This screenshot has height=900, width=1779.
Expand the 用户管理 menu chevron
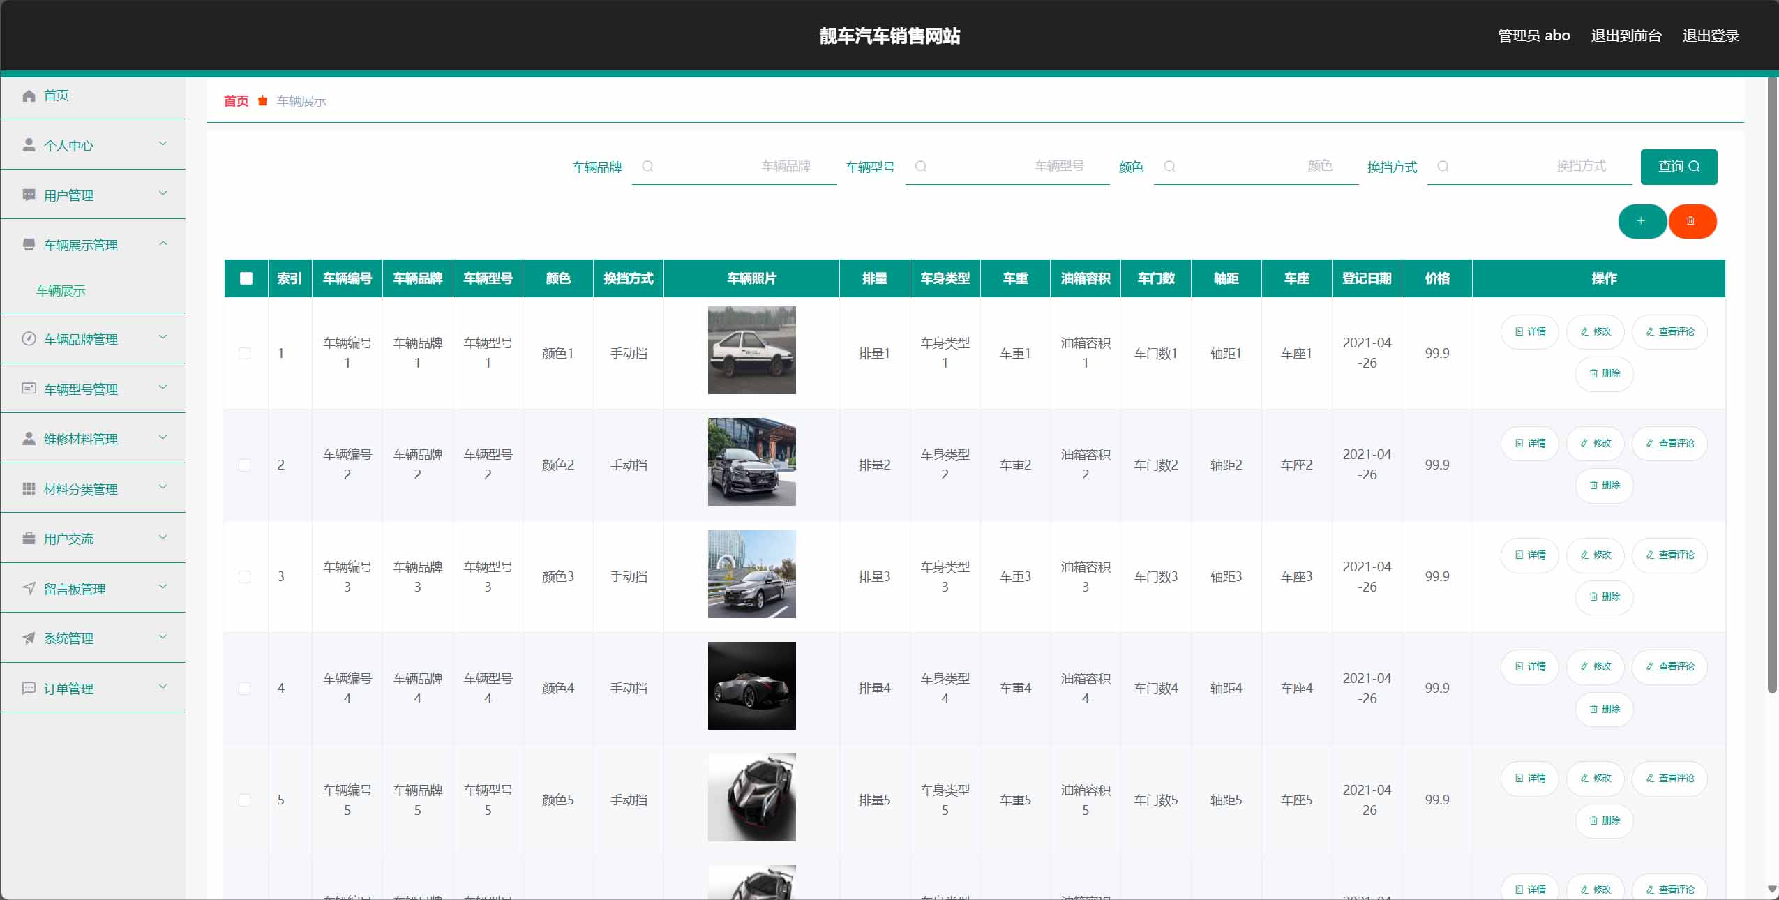(x=163, y=193)
